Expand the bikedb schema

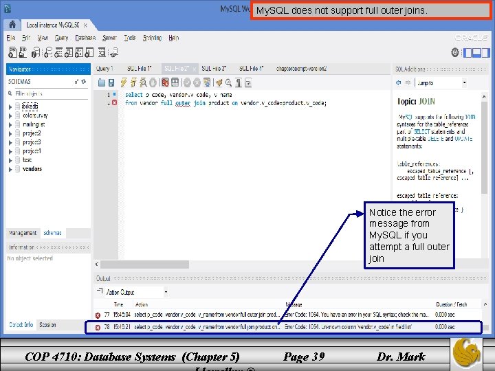coord(10,107)
